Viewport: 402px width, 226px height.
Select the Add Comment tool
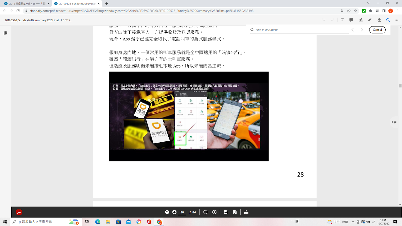[x=351, y=20]
